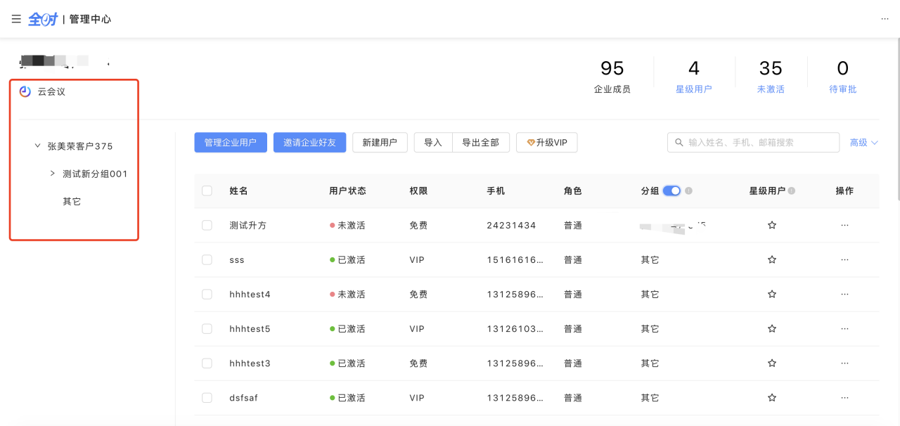
Task: Open the 未激活 users count link
Action: pyautogui.click(x=771, y=89)
